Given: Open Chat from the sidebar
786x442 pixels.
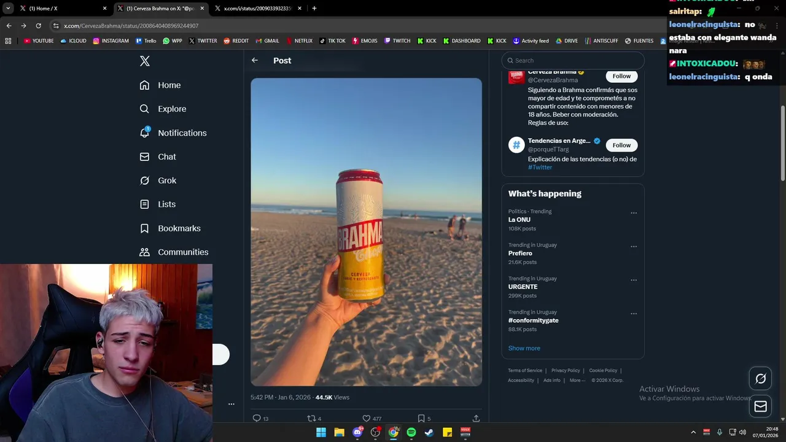Looking at the screenshot, I should click(x=158, y=157).
